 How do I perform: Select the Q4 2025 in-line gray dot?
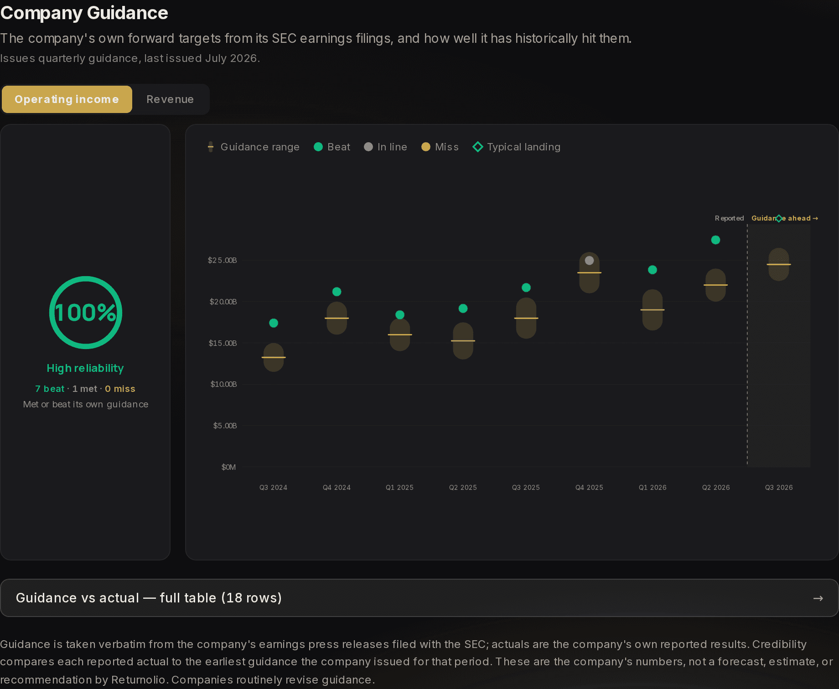pyautogui.click(x=590, y=260)
